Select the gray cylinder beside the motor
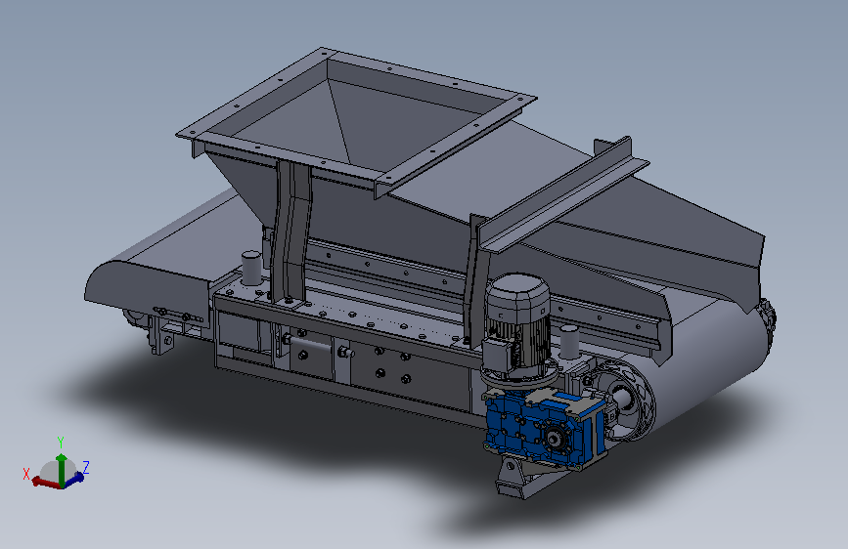This screenshot has width=848, height=549. [569, 341]
